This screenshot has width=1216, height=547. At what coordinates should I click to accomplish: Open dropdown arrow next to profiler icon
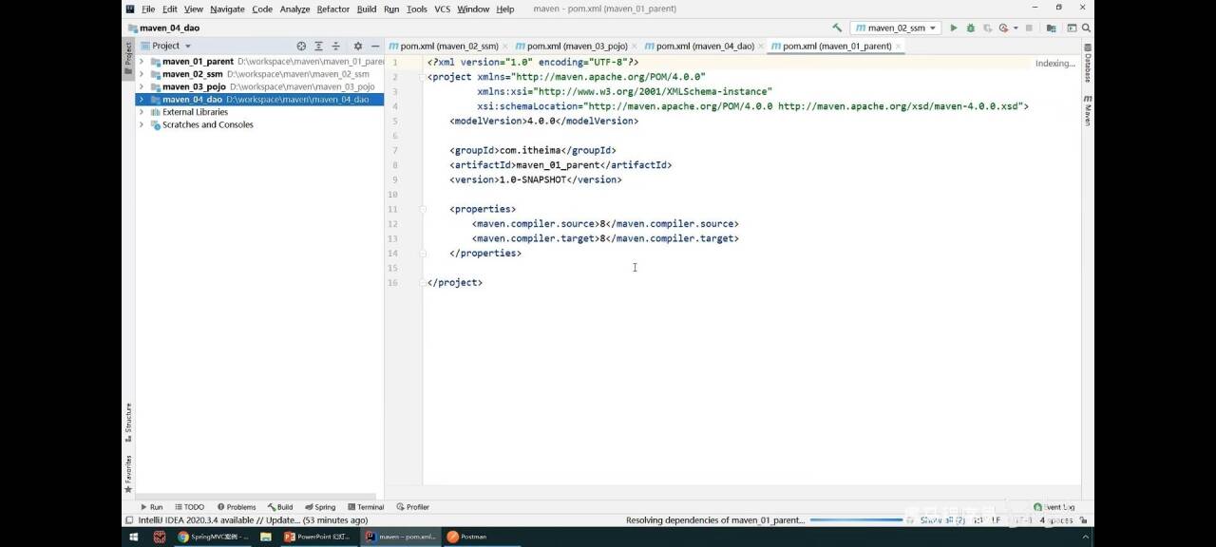coord(1016,28)
